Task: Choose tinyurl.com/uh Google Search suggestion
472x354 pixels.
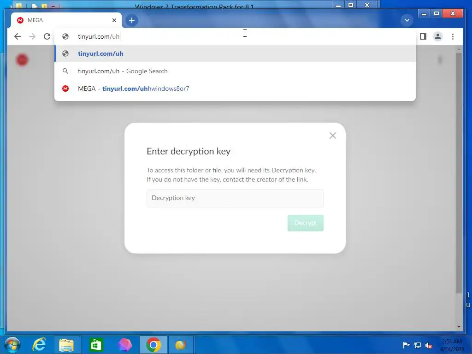Action: [x=235, y=71]
